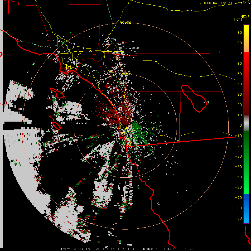Select the positive 20 knot scale label
Image resolution: width=251 pixels, height=251 pixels.
[240, 105]
